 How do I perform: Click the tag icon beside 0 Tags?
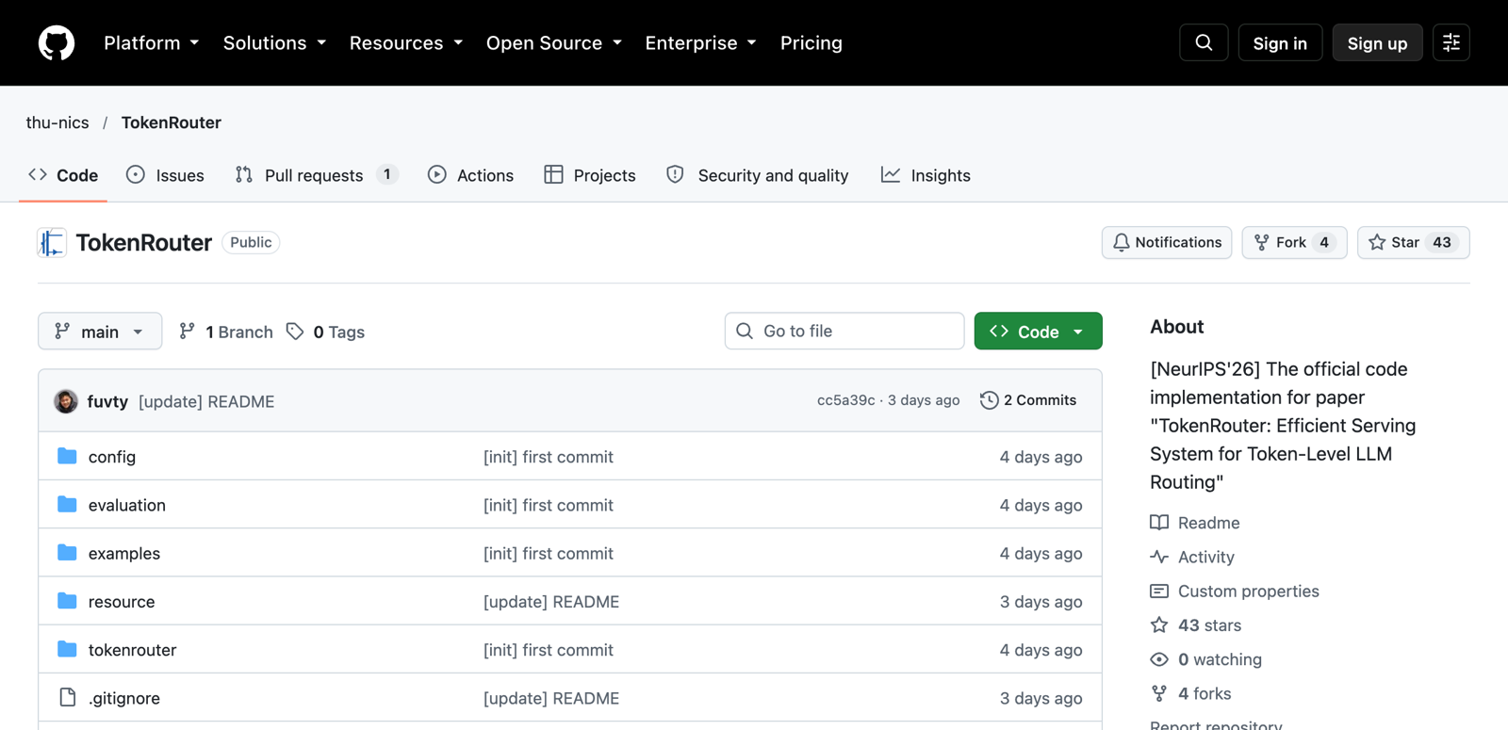[x=295, y=332]
